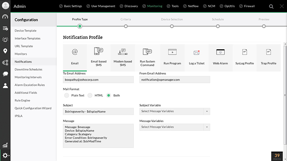
Task: Open the maps location pin icon
Action: point(5,51)
